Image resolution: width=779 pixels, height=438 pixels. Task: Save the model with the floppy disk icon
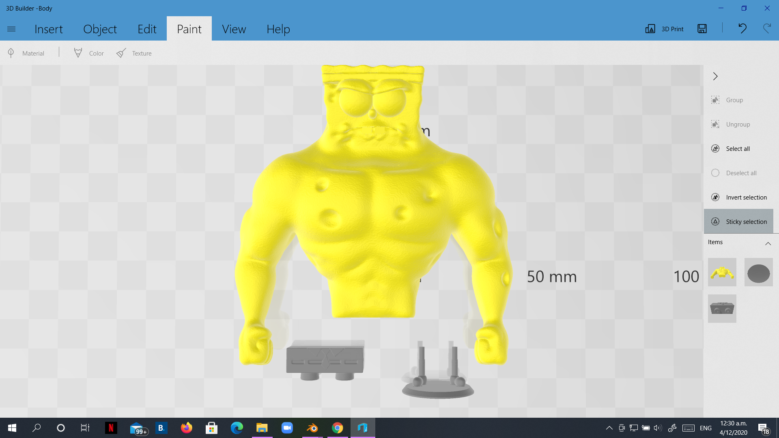point(702,29)
